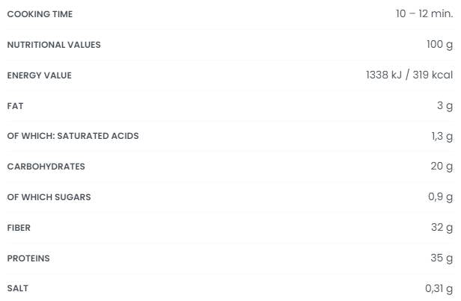Select the 10 – 12 min. value

pyautogui.click(x=424, y=14)
